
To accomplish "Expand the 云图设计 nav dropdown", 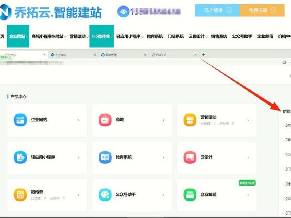I will click(x=206, y=37).
